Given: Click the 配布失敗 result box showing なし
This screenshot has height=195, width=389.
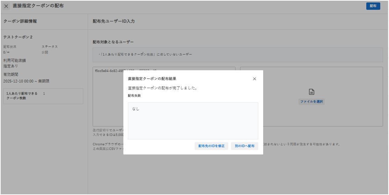Looking at the screenshot, I should tap(193, 121).
